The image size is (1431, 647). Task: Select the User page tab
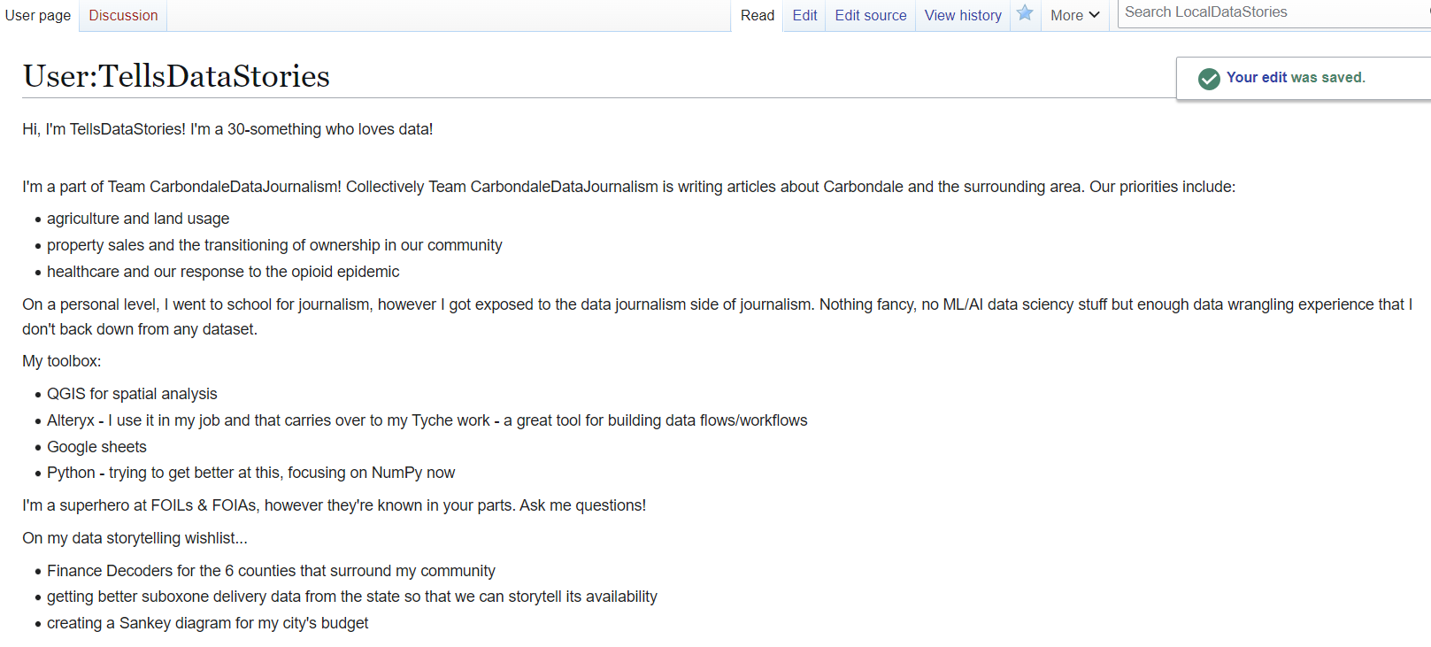(38, 15)
